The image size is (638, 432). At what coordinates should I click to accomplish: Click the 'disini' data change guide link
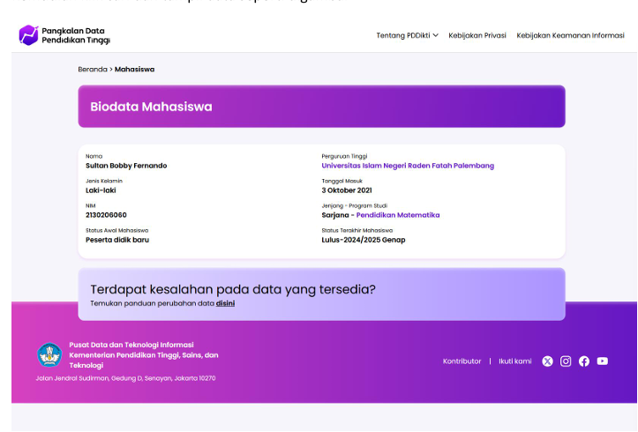[x=225, y=303]
